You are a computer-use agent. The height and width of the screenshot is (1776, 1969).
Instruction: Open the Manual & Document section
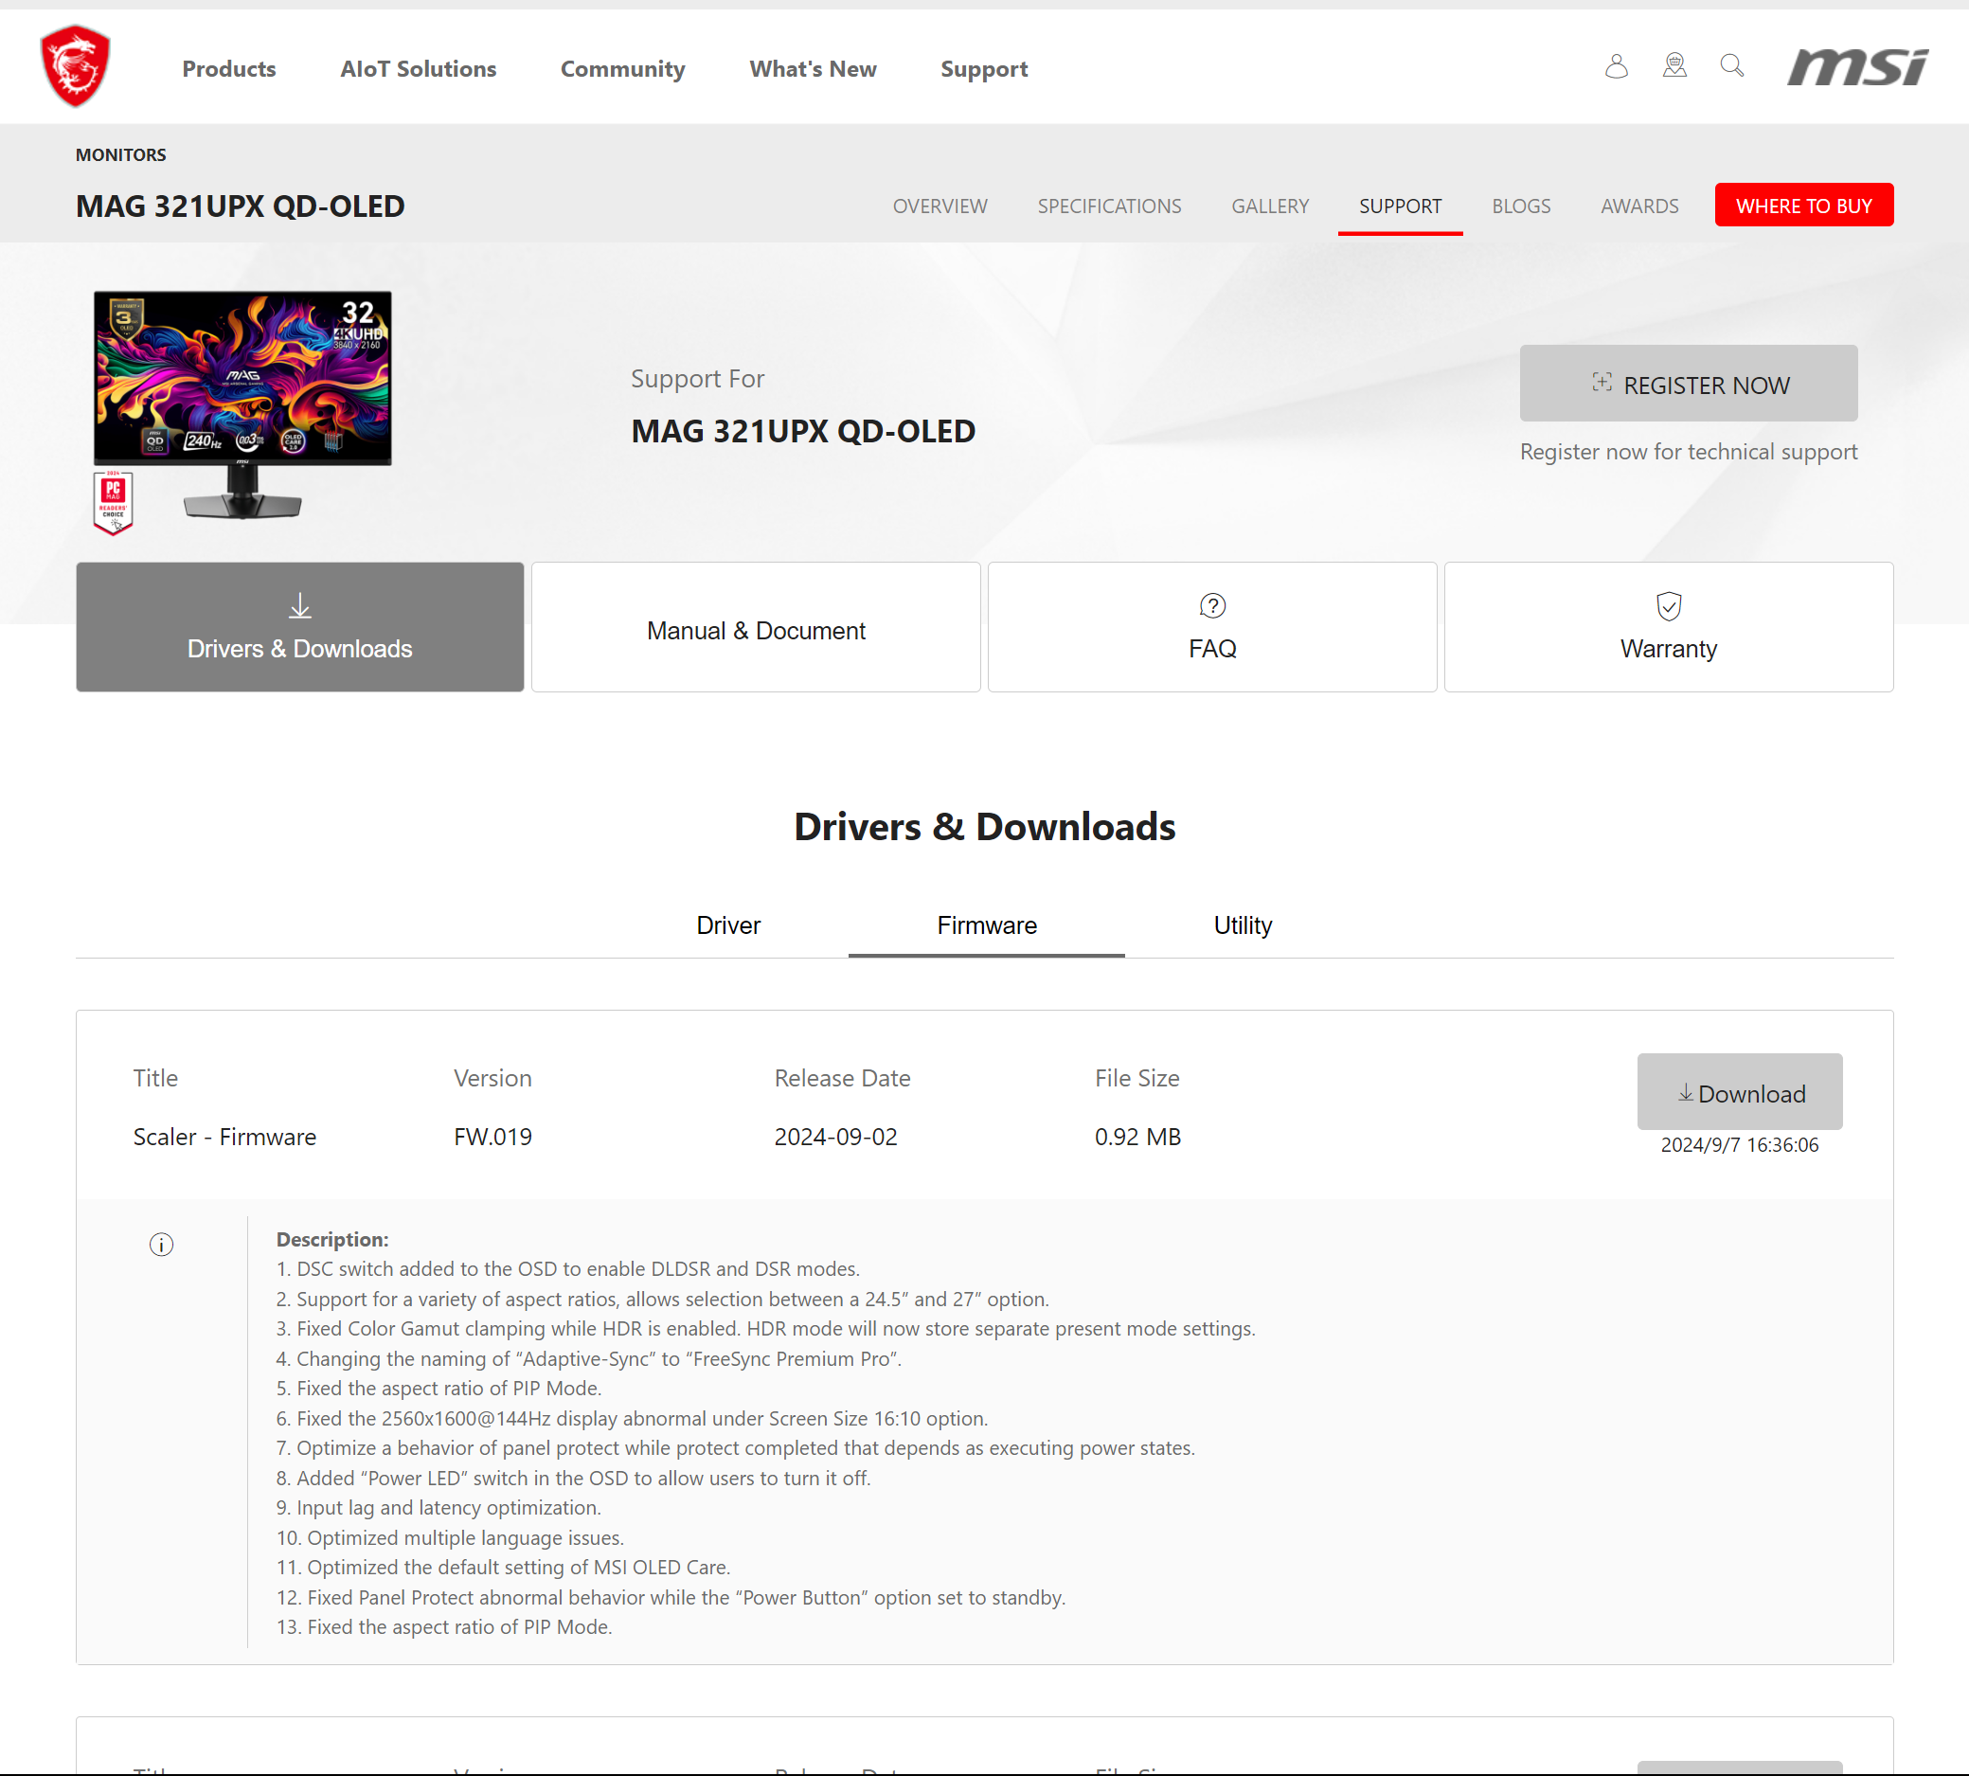[756, 627]
